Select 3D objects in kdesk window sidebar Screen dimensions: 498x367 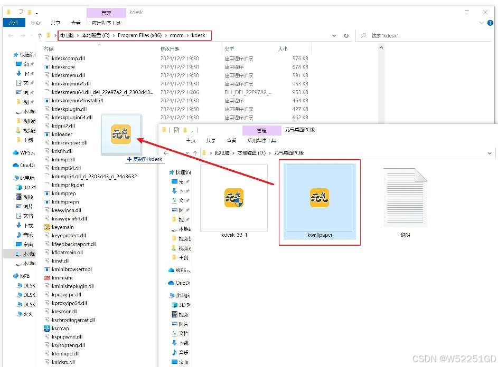(x=26, y=188)
